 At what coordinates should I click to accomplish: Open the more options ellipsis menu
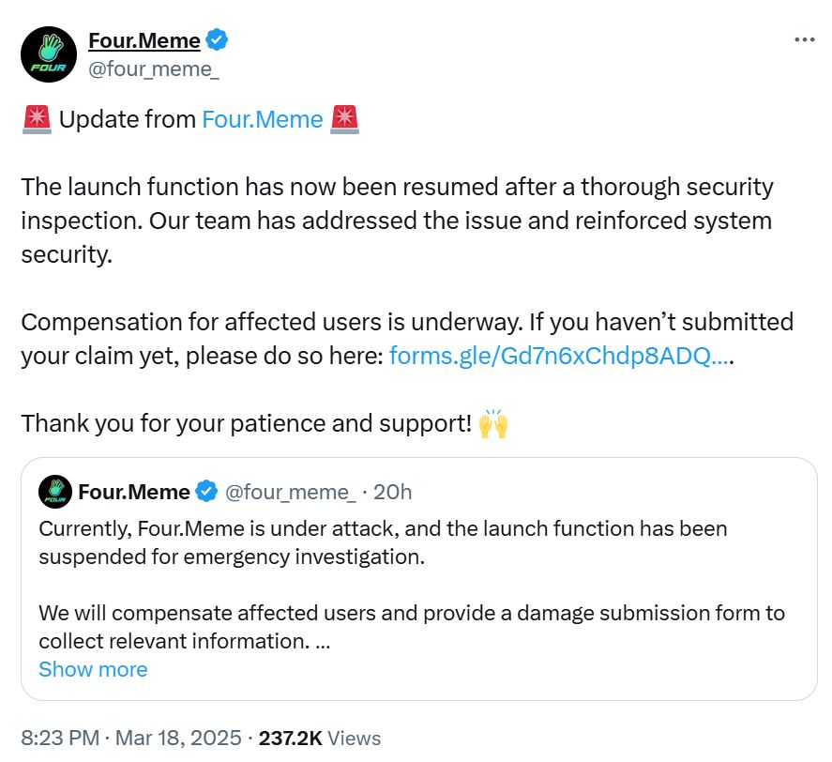click(804, 40)
